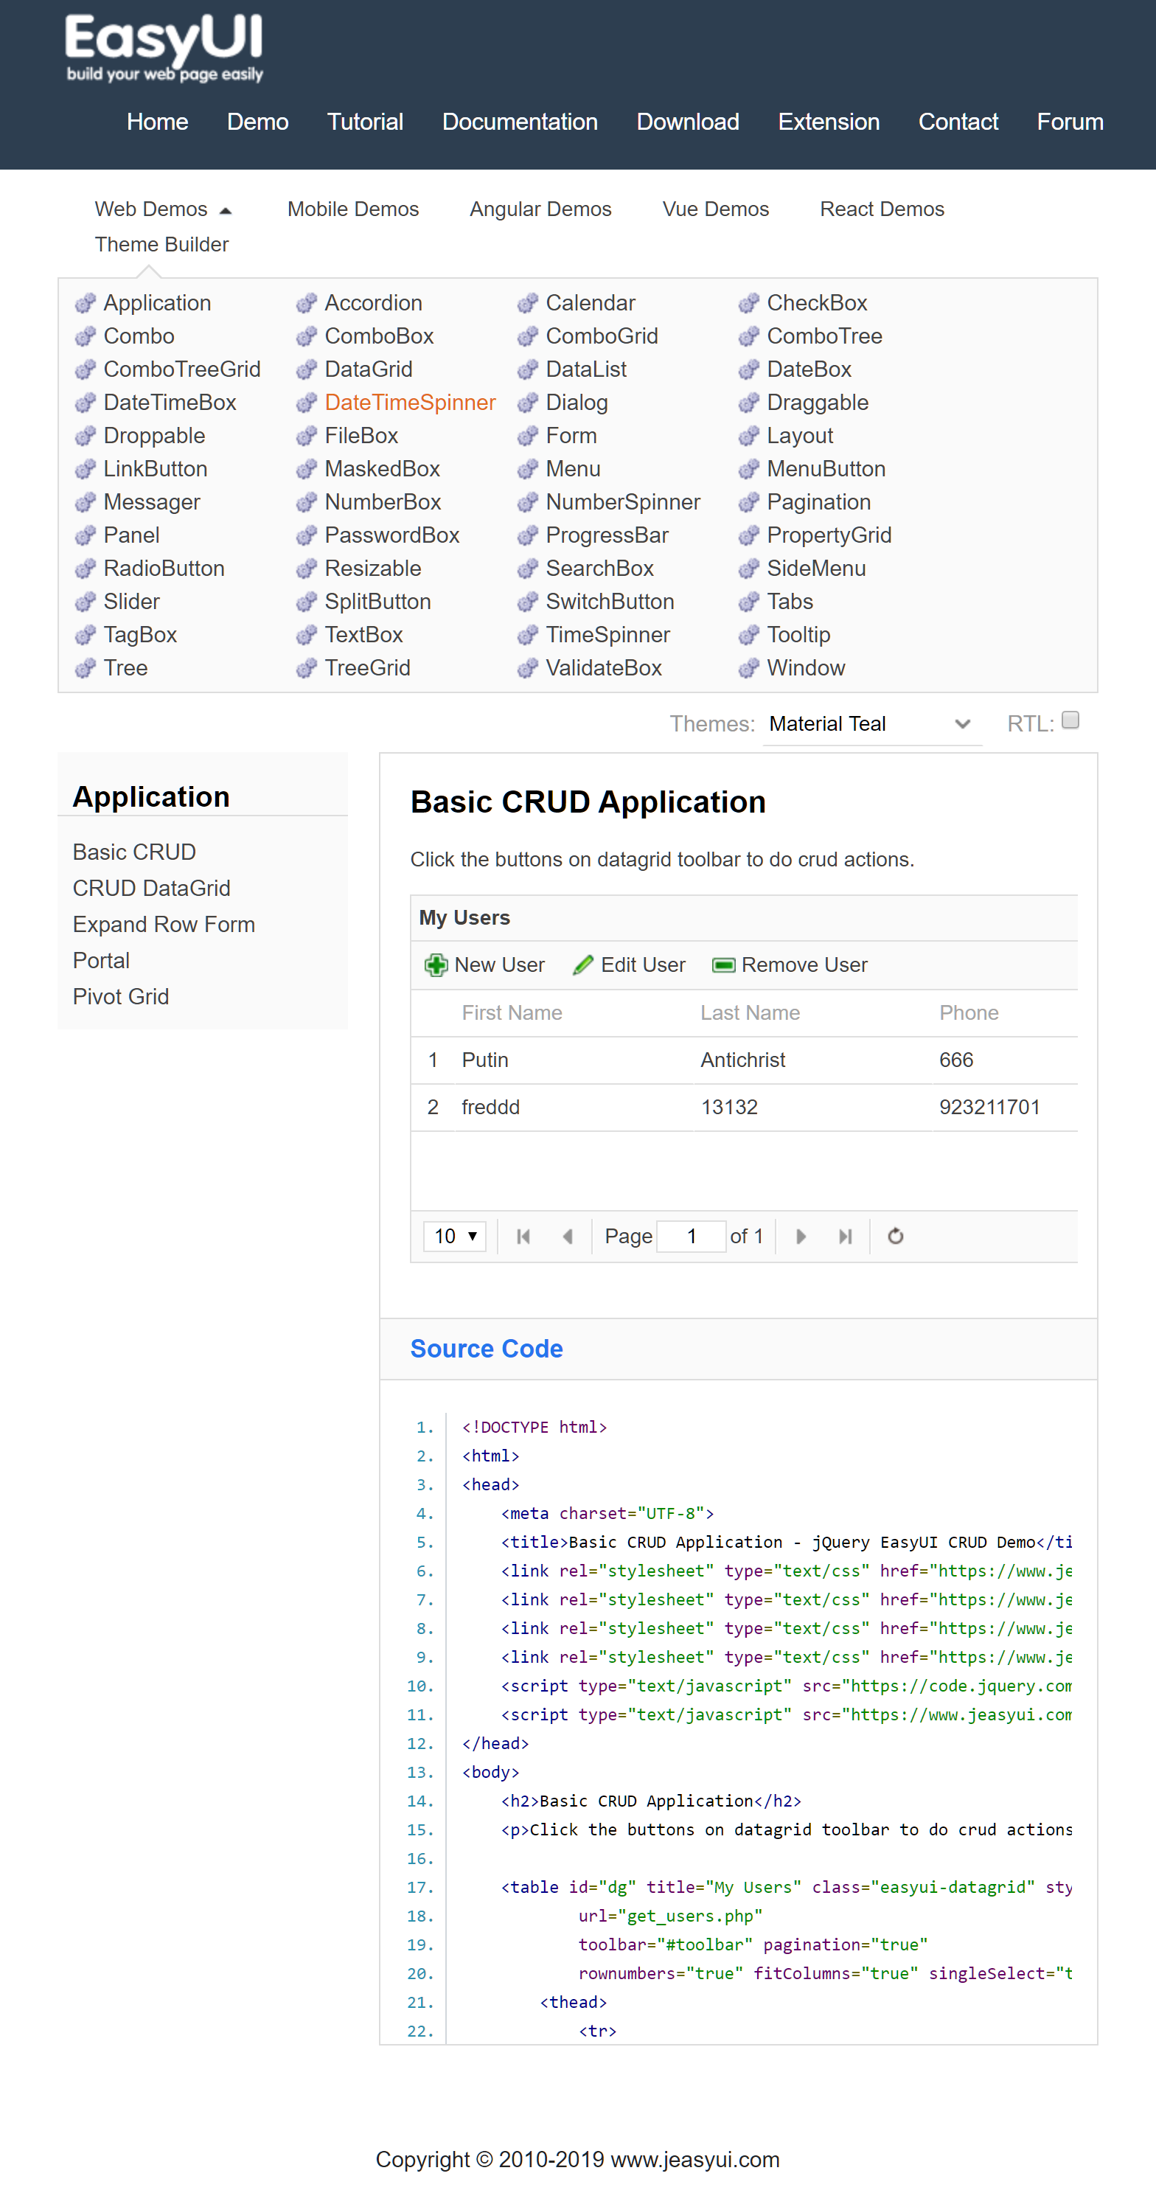Image resolution: width=1156 pixels, height=2207 pixels.
Task: Click the gear icon beside TreeGrid
Action: [306, 668]
